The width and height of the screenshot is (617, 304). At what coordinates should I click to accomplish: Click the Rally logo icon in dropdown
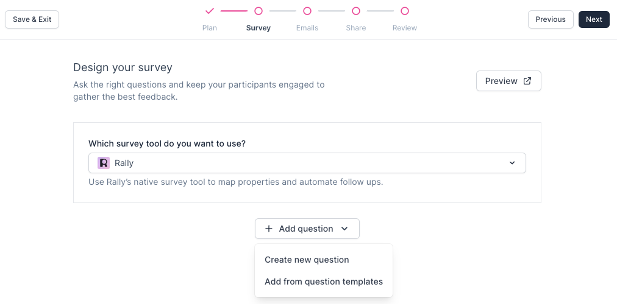[104, 163]
